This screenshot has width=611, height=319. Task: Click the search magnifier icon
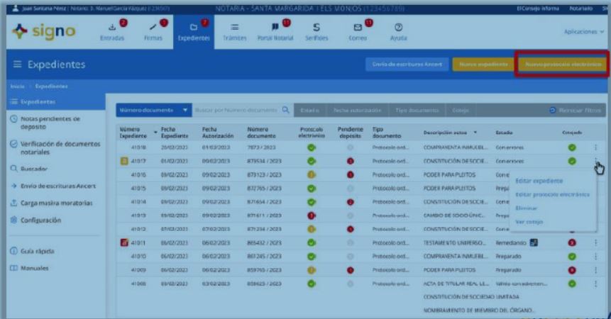pos(285,110)
